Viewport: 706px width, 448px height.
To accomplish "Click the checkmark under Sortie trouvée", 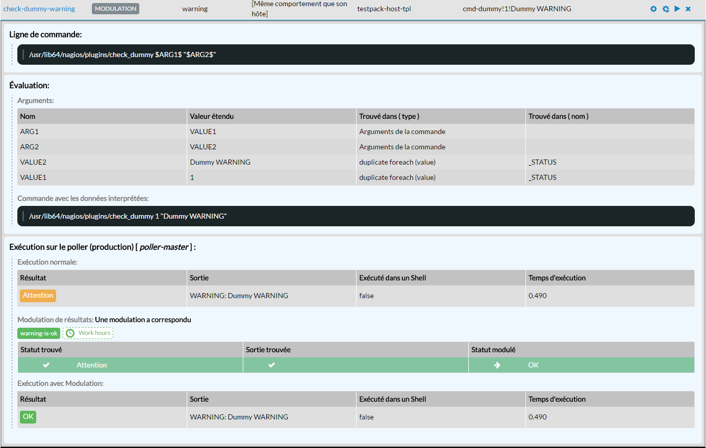I will point(271,365).
